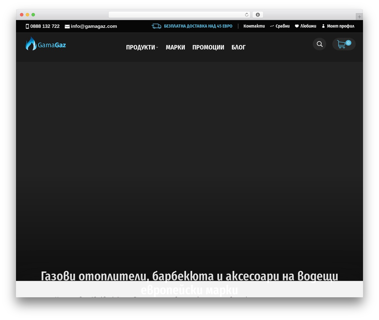Viewport: 379px width, 320px height.
Task: Open the Моят профил account link
Action: pos(341,26)
